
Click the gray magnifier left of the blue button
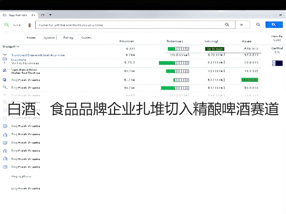[x=258, y=25]
